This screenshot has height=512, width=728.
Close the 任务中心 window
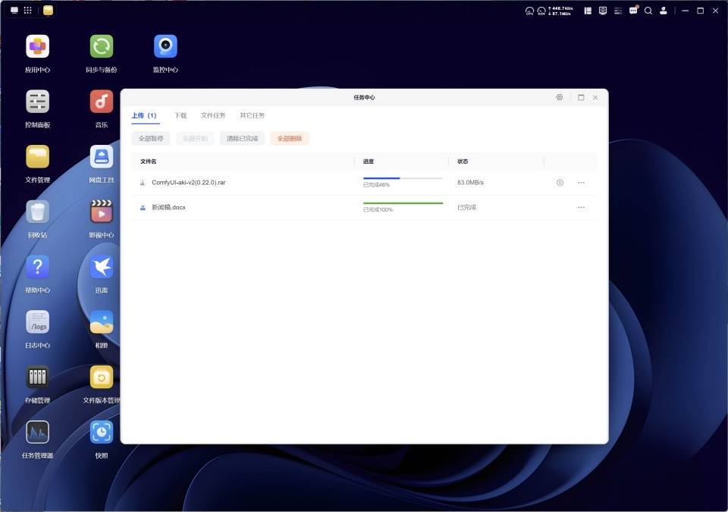595,97
